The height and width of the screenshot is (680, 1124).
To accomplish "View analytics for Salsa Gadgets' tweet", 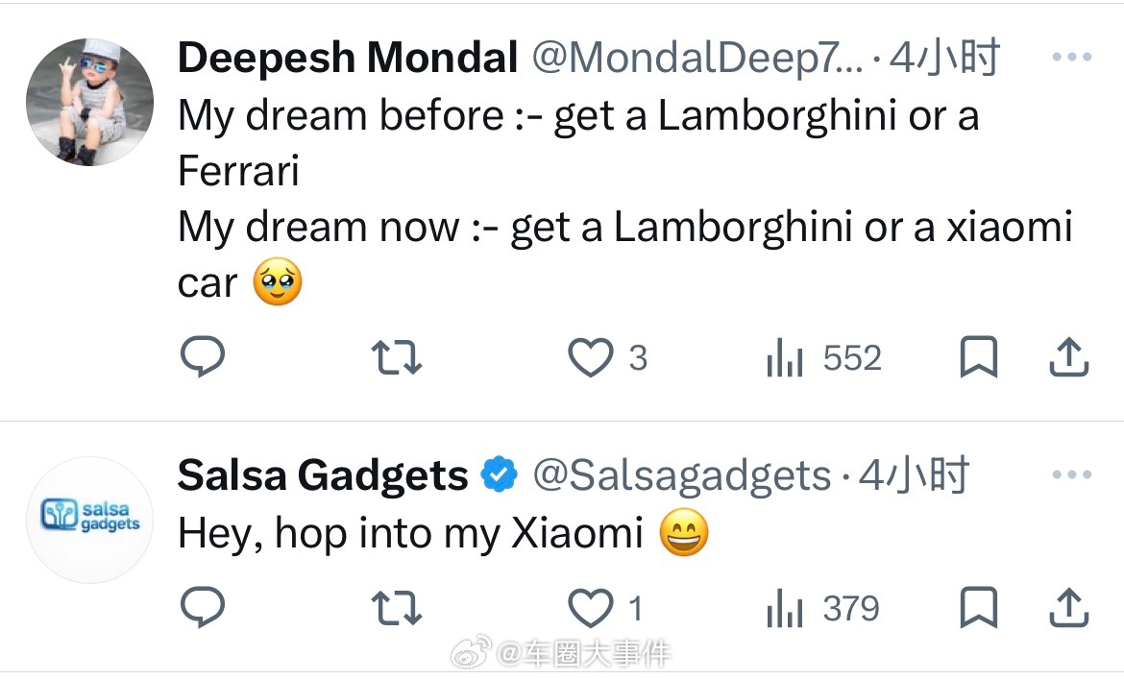I will coord(785,609).
